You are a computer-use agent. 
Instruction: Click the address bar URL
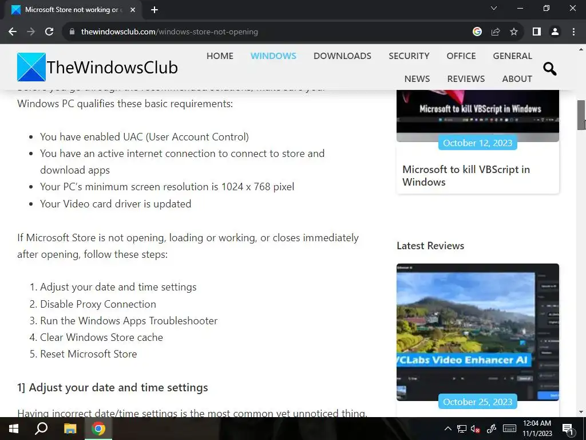click(x=169, y=32)
